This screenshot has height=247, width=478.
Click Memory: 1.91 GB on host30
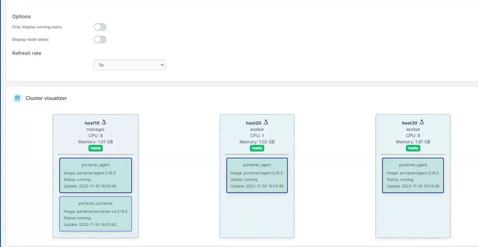tap(413, 142)
